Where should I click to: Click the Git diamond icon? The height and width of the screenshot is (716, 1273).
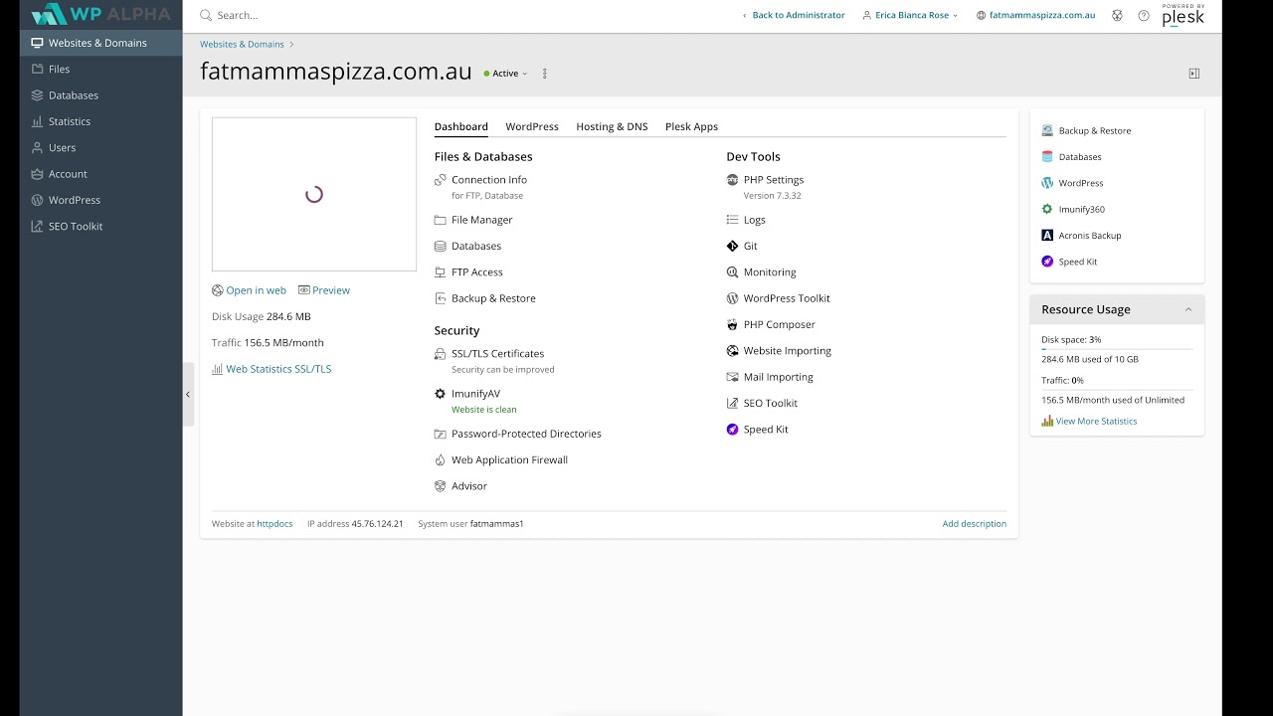[x=732, y=246]
